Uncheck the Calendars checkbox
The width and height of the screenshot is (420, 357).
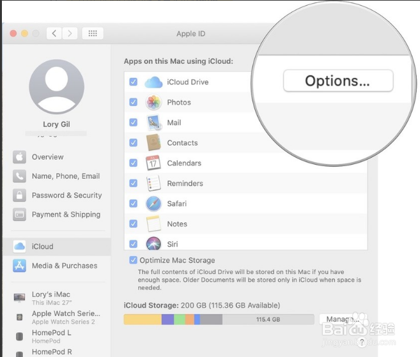[133, 163]
